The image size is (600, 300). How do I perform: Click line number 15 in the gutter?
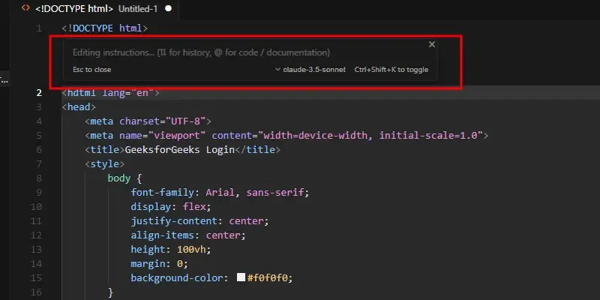(x=36, y=277)
